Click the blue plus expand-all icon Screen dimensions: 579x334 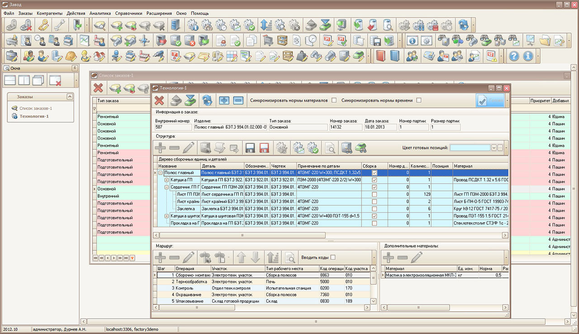pos(224,100)
